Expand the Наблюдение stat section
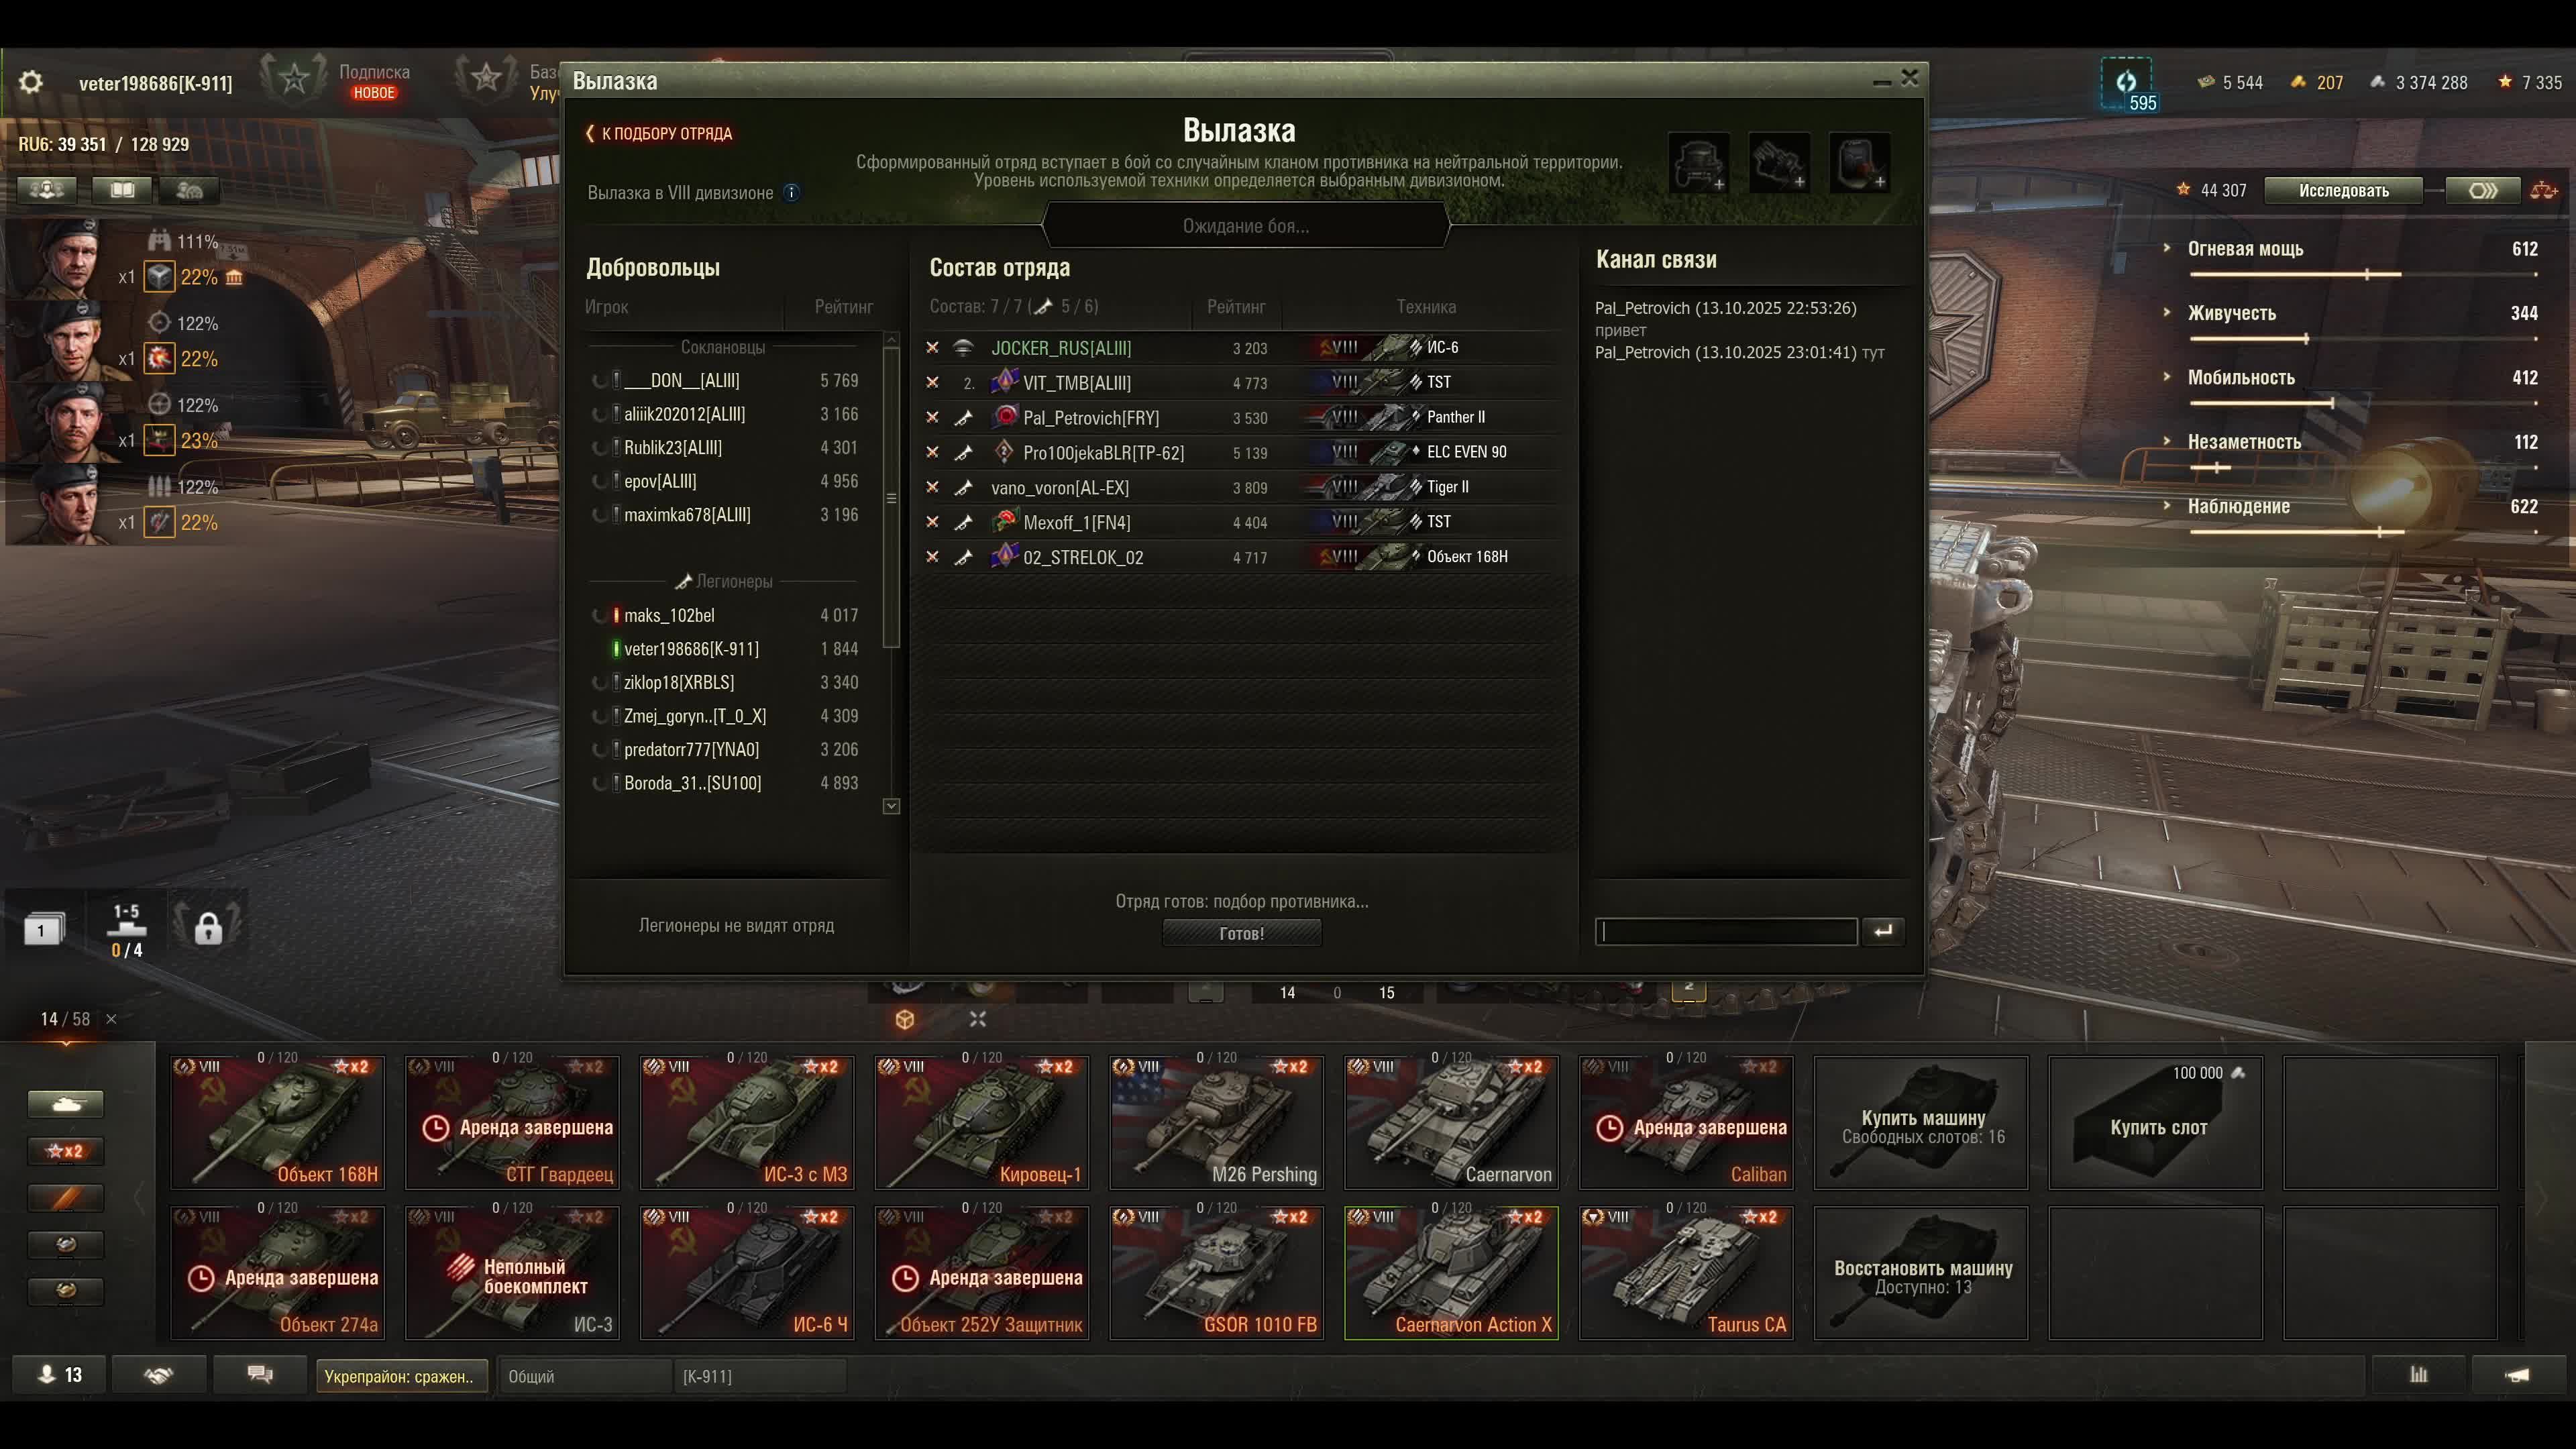Viewport: 2576px width, 1449px height. pyautogui.click(x=2237, y=506)
